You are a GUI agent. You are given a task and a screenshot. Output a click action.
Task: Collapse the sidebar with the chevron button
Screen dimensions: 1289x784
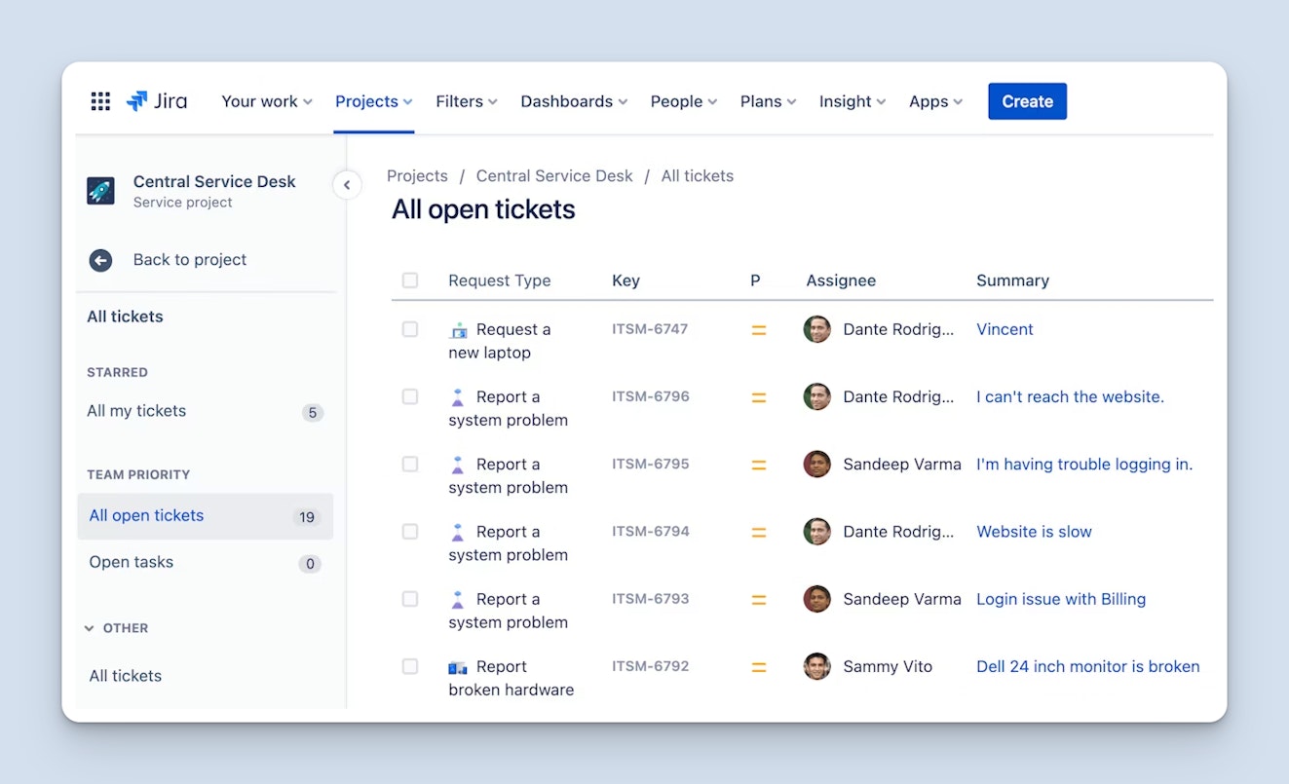pos(347,185)
